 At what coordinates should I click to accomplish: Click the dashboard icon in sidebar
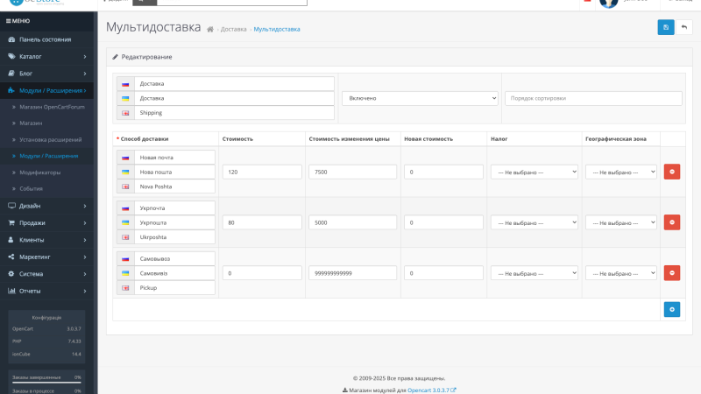tap(11, 39)
